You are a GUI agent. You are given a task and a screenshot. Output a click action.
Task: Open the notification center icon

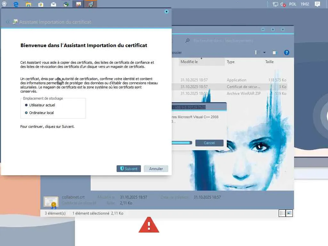point(317,4)
